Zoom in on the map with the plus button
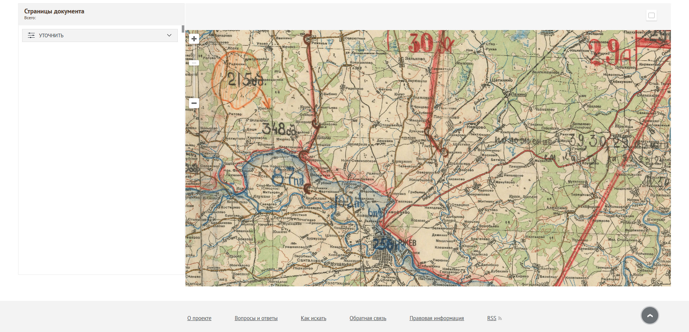This screenshot has width=689, height=332. (194, 39)
